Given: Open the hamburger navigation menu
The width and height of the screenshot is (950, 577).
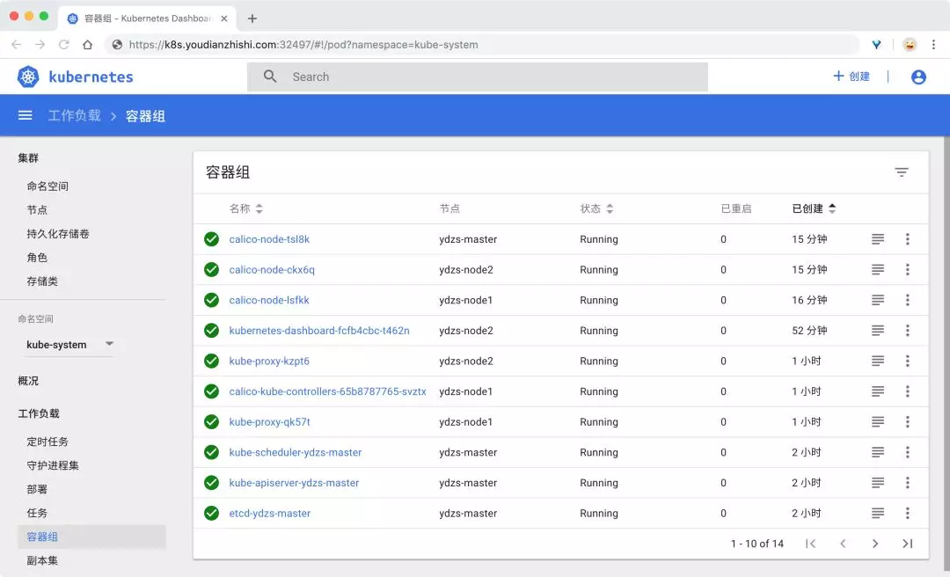Looking at the screenshot, I should pos(26,115).
